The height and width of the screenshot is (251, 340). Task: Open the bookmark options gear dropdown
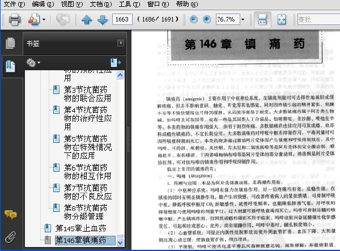(33, 62)
